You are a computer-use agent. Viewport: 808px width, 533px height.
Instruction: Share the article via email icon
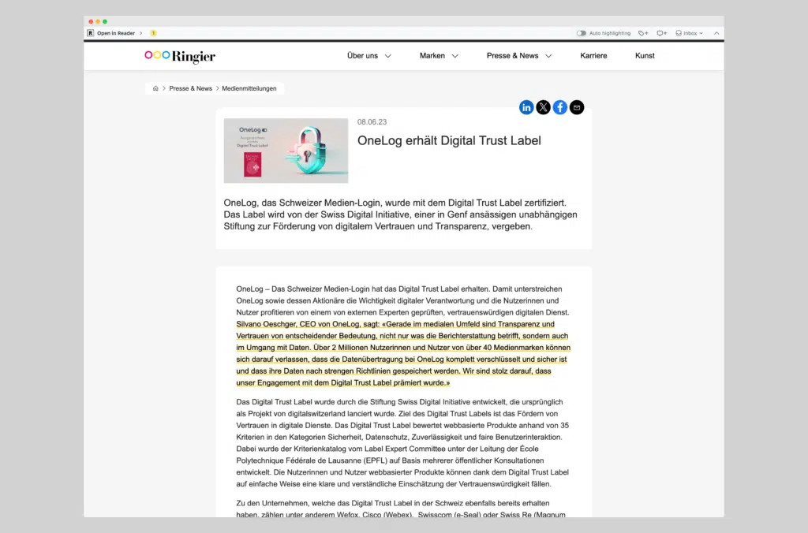(577, 107)
